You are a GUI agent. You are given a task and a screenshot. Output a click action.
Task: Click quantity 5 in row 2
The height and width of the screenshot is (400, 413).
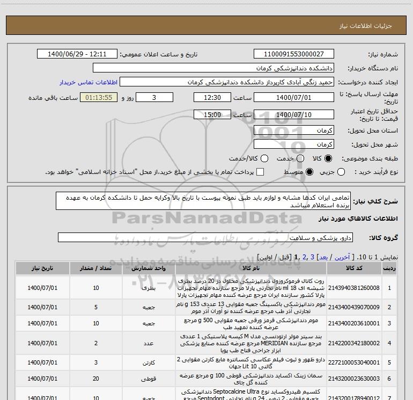point(96,307)
